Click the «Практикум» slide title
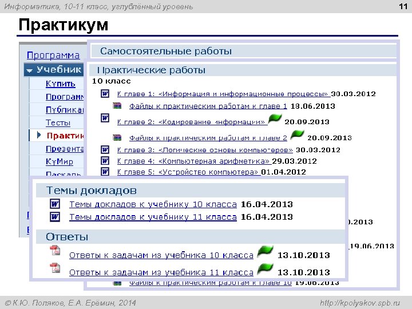The width and height of the screenshot is (412, 309). tap(64, 25)
